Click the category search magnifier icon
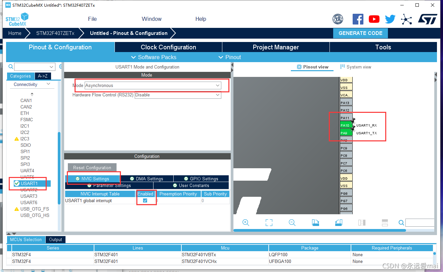This screenshot has height=272, width=443. pyautogui.click(x=10, y=66)
